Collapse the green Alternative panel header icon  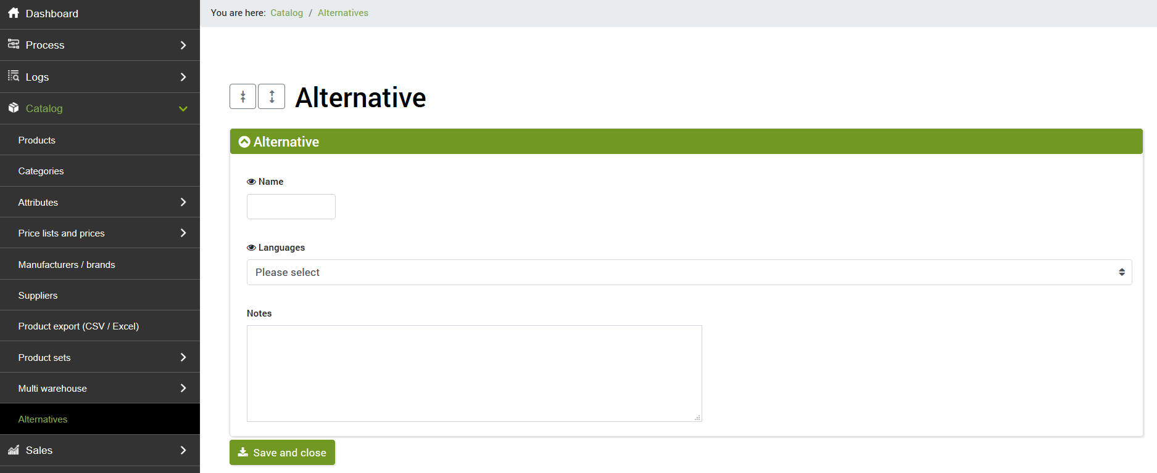(244, 142)
